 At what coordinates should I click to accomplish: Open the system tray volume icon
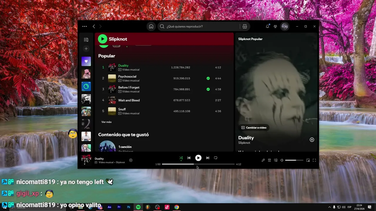click(x=344, y=207)
